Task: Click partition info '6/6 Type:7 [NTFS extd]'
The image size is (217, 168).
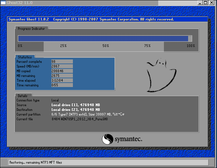Action: (69, 115)
